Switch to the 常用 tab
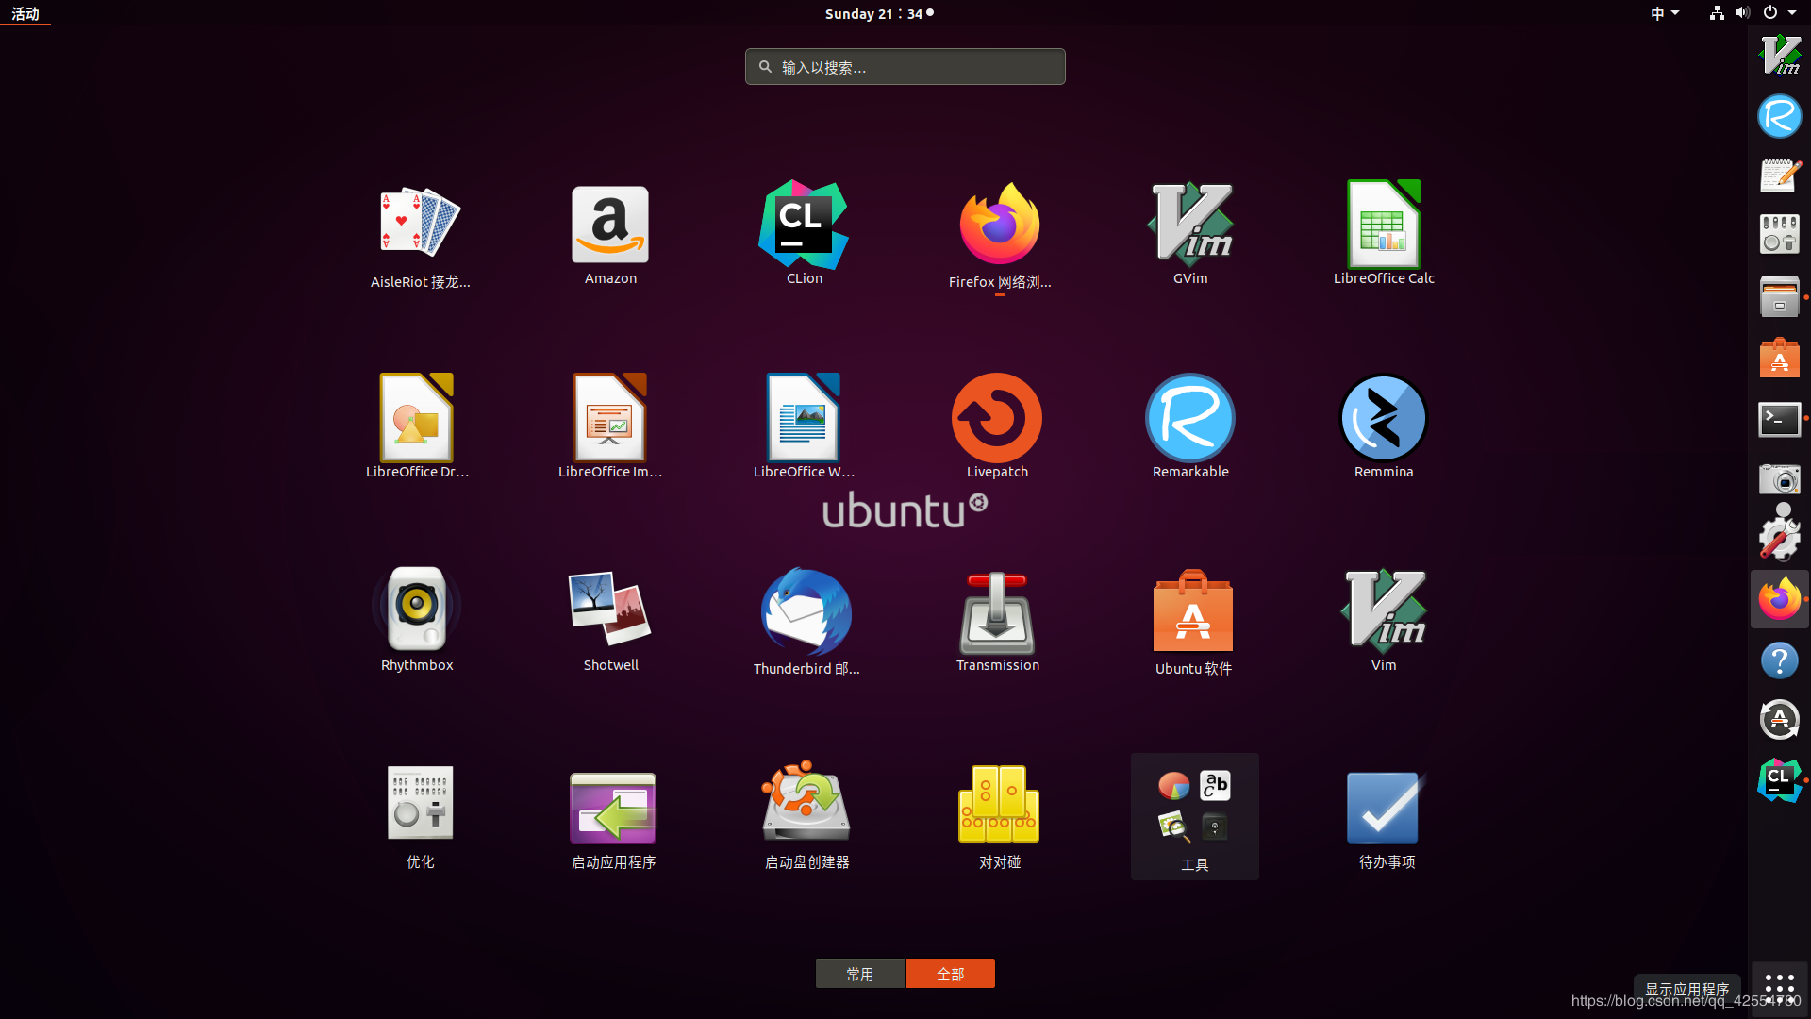The height and width of the screenshot is (1019, 1811). coord(860,973)
